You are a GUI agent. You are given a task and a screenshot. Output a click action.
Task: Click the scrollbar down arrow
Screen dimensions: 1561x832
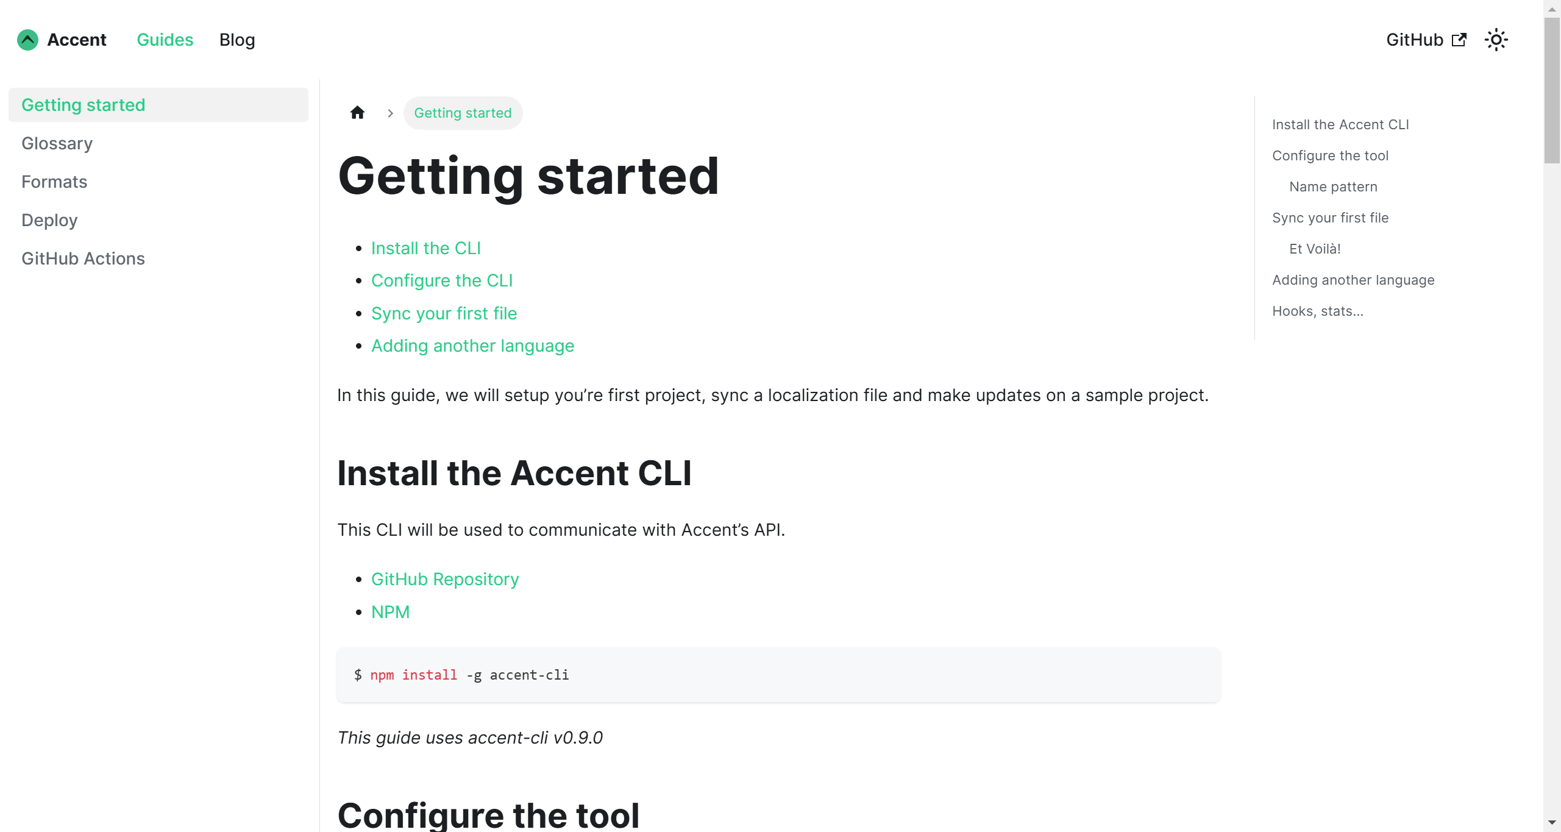click(x=1552, y=823)
